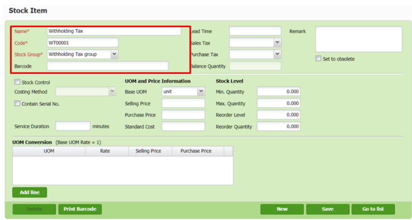The width and height of the screenshot is (412, 220).
Task: Click into the Name text field
Action: 114,31
